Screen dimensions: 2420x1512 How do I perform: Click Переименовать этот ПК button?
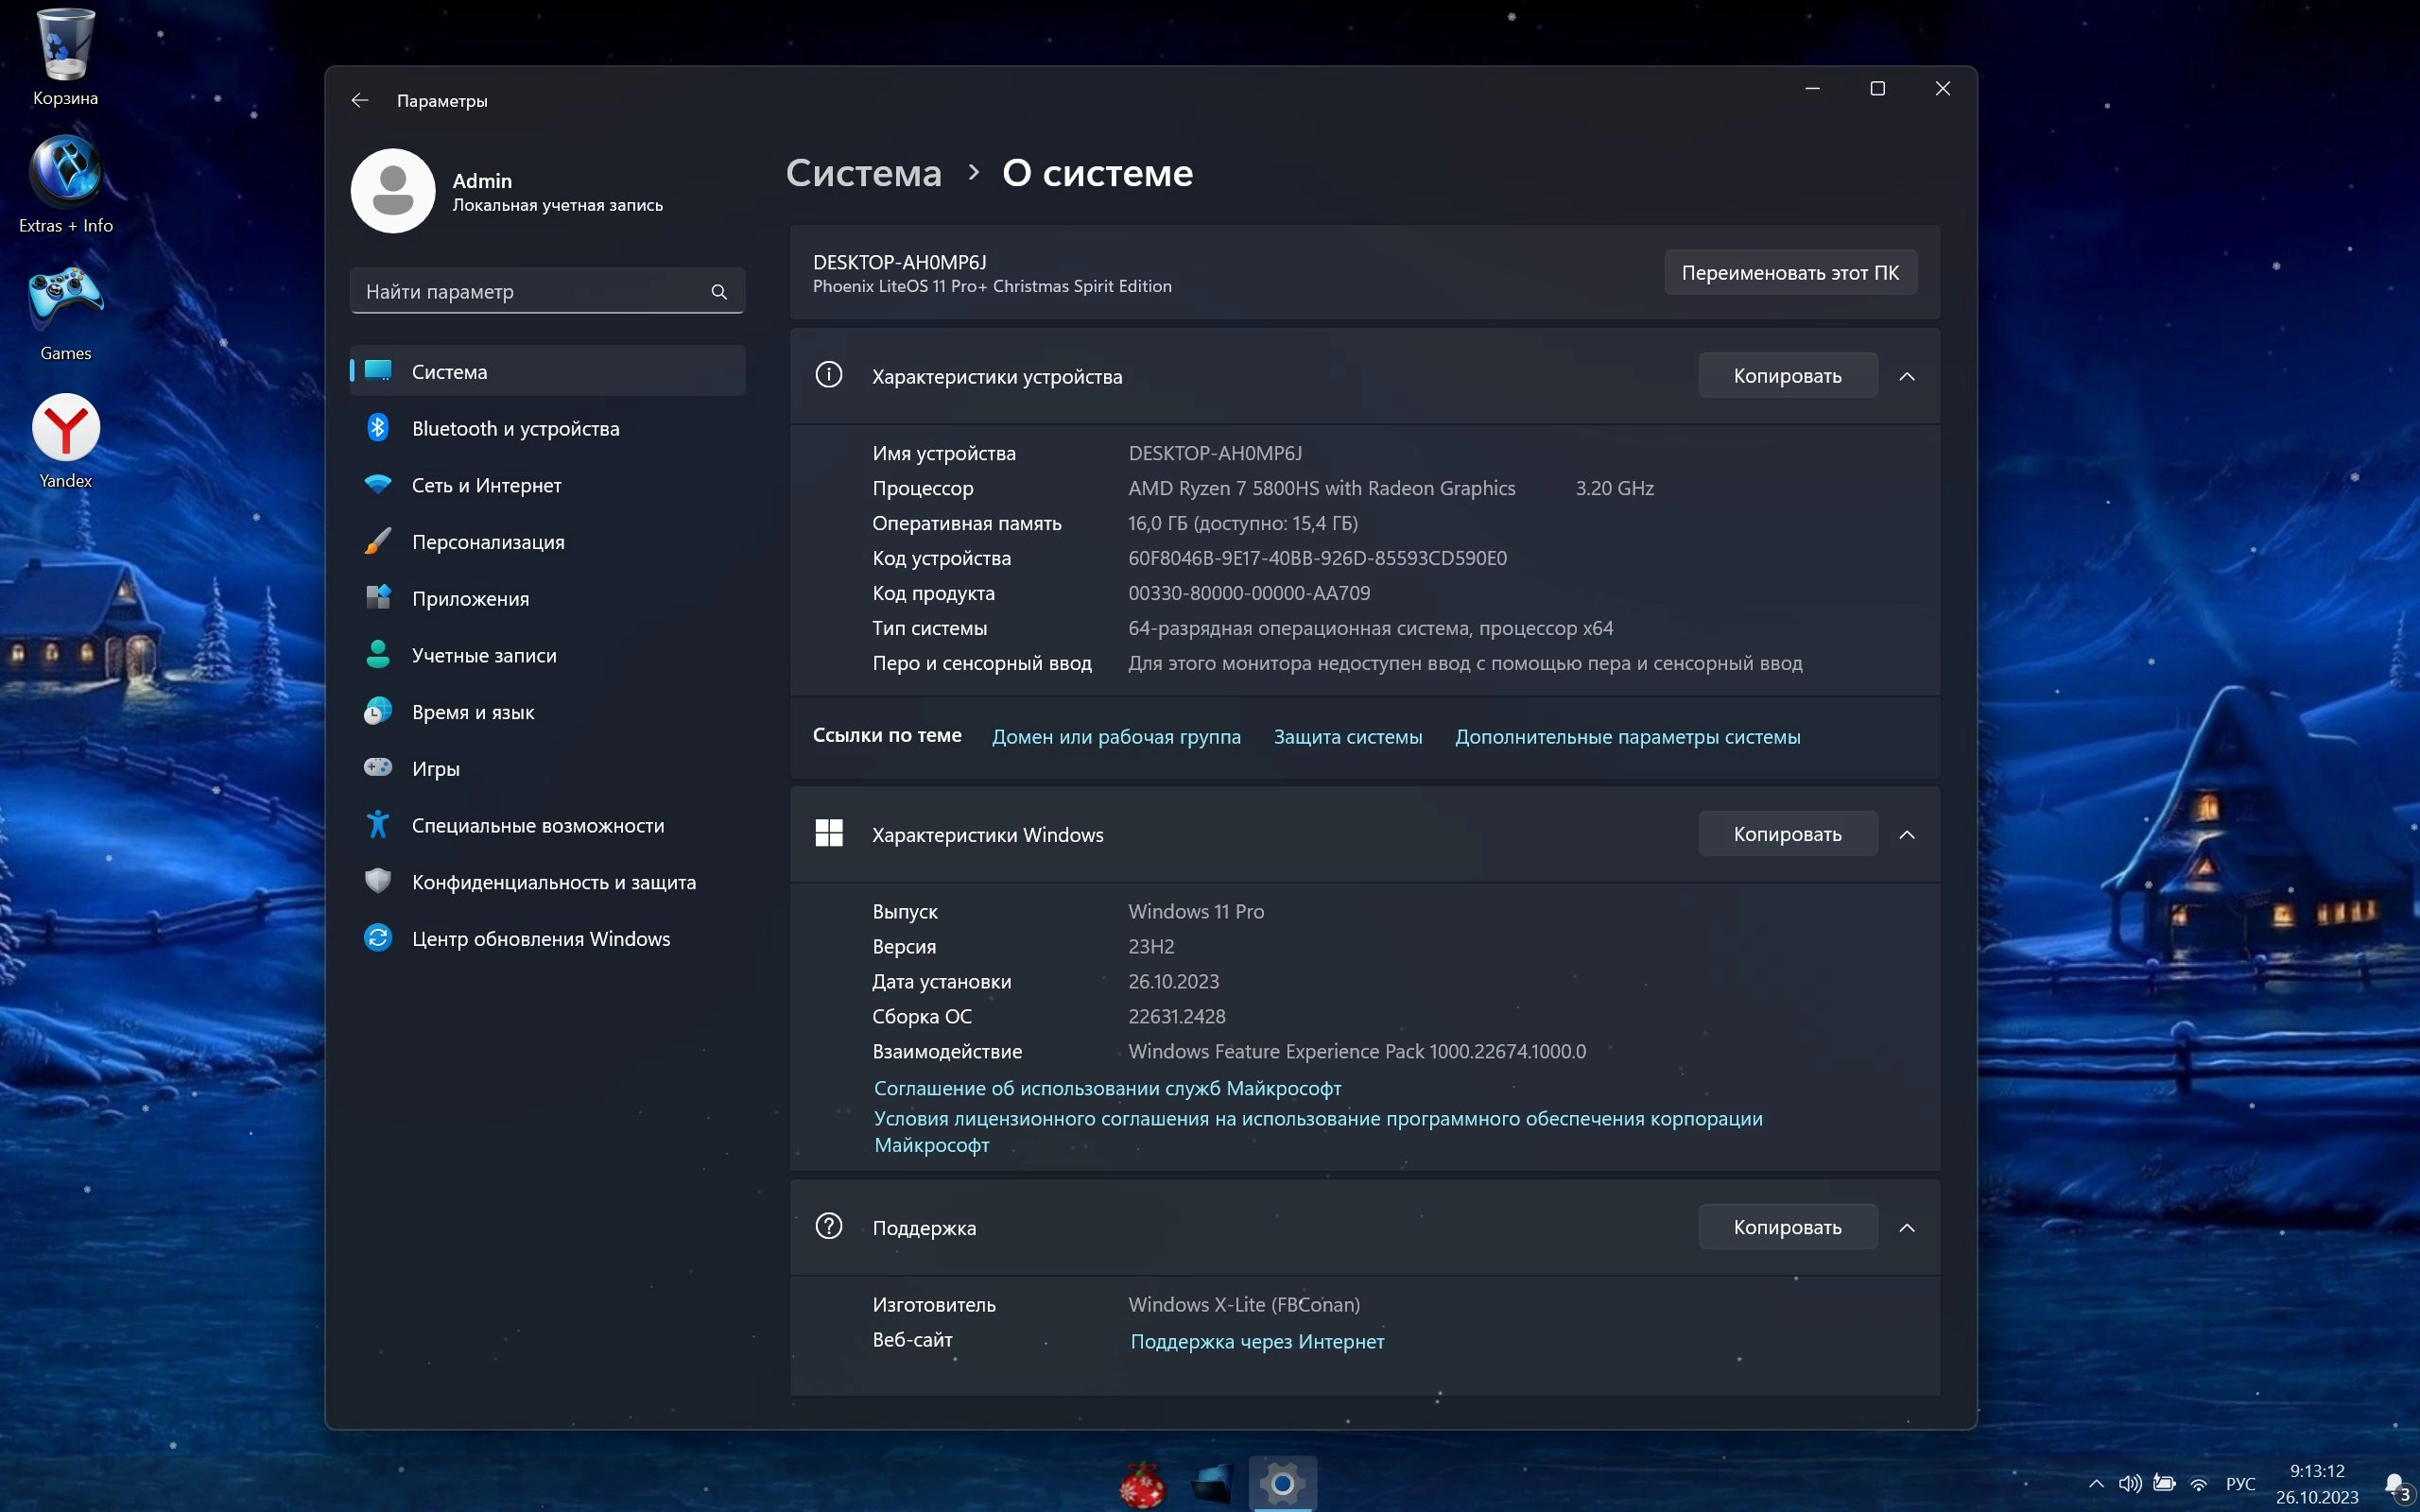pyautogui.click(x=1789, y=272)
